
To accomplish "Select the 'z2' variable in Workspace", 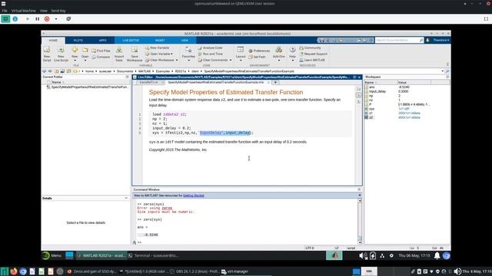I will tap(371, 117).
